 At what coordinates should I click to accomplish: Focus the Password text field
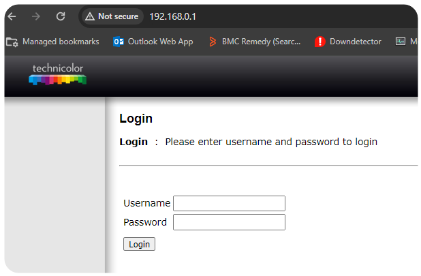tap(229, 222)
